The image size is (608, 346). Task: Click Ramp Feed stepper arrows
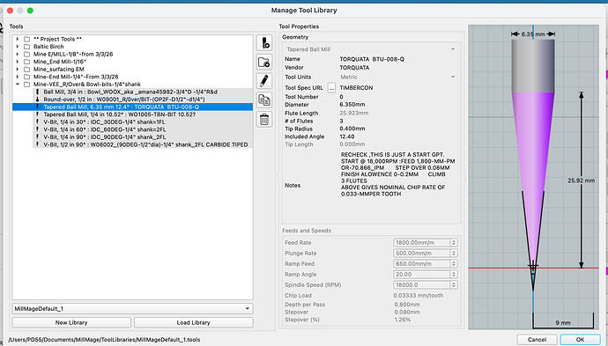(x=454, y=264)
